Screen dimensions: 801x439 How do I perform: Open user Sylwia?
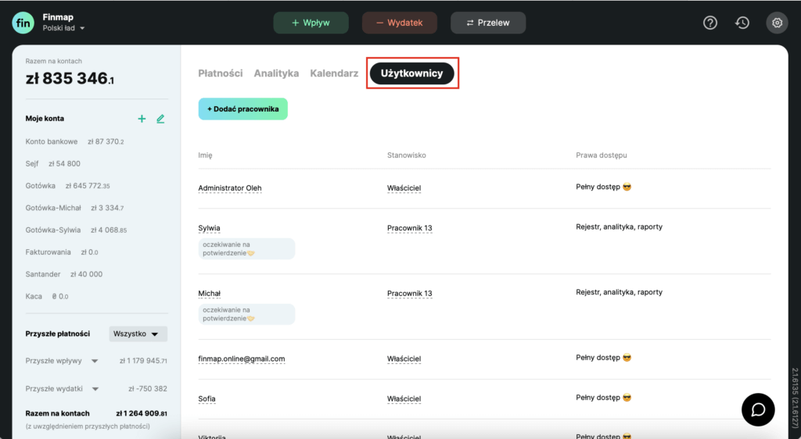pos(209,228)
